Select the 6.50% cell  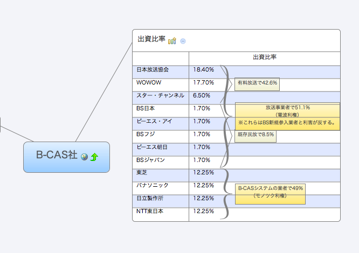(x=202, y=95)
